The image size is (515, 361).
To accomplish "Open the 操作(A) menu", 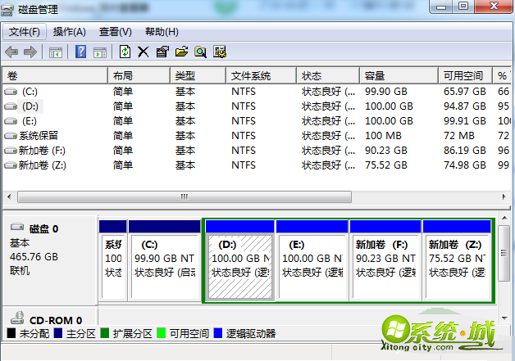I will pyautogui.click(x=70, y=32).
